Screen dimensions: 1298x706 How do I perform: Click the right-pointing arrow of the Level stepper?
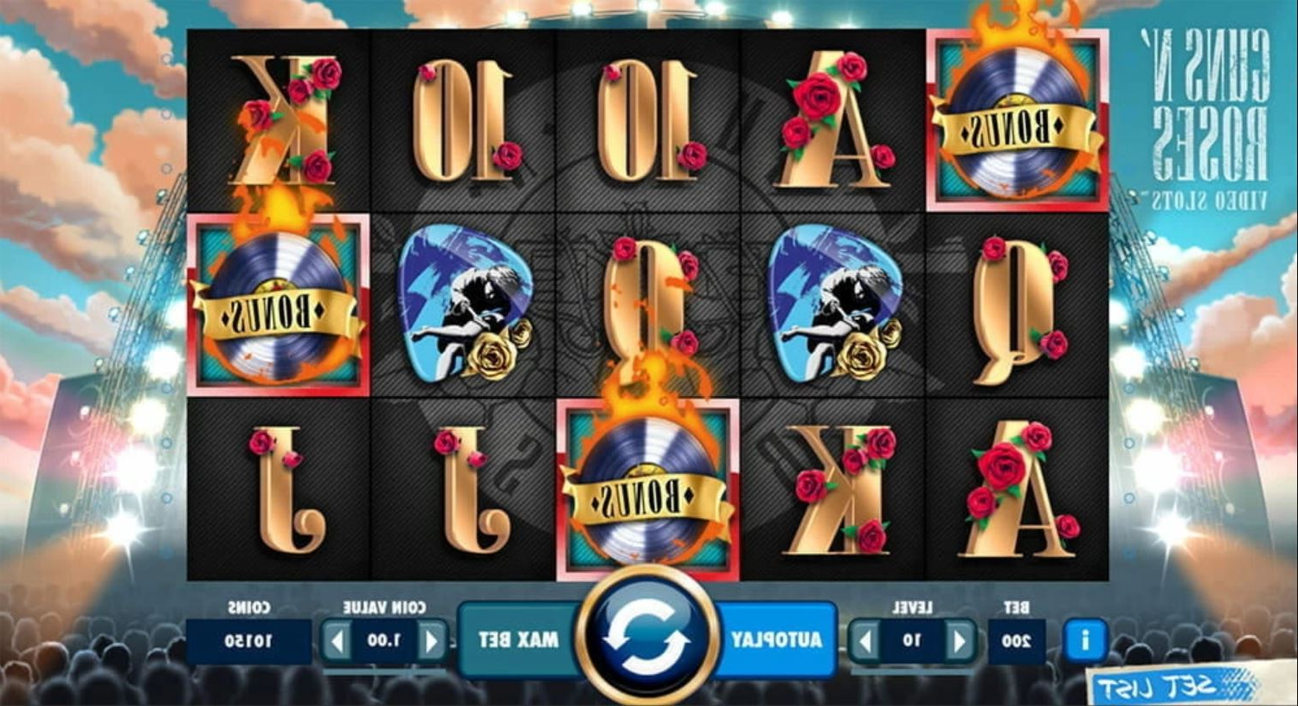coord(958,642)
